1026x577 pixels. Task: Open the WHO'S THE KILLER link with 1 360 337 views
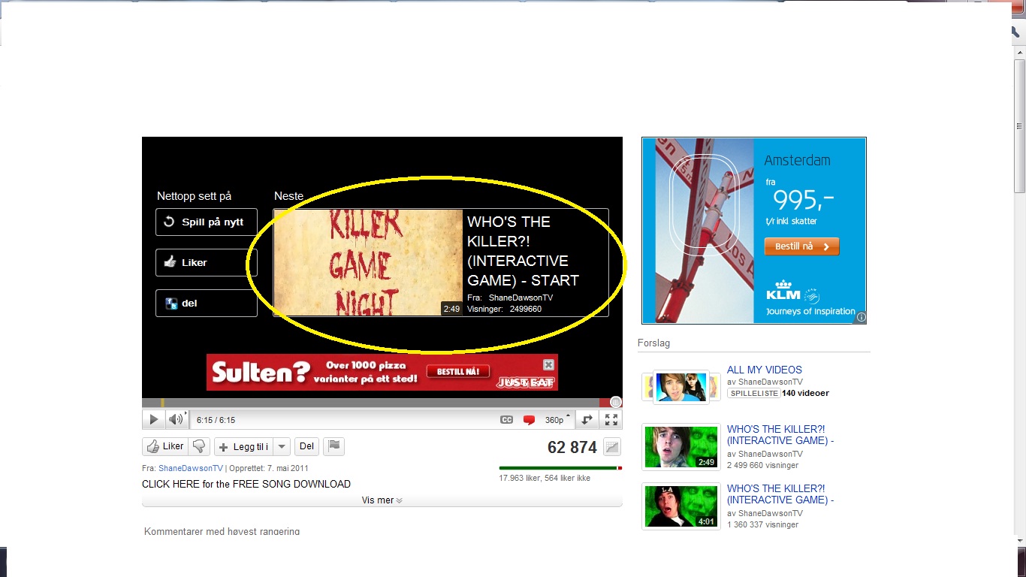[780, 494]
